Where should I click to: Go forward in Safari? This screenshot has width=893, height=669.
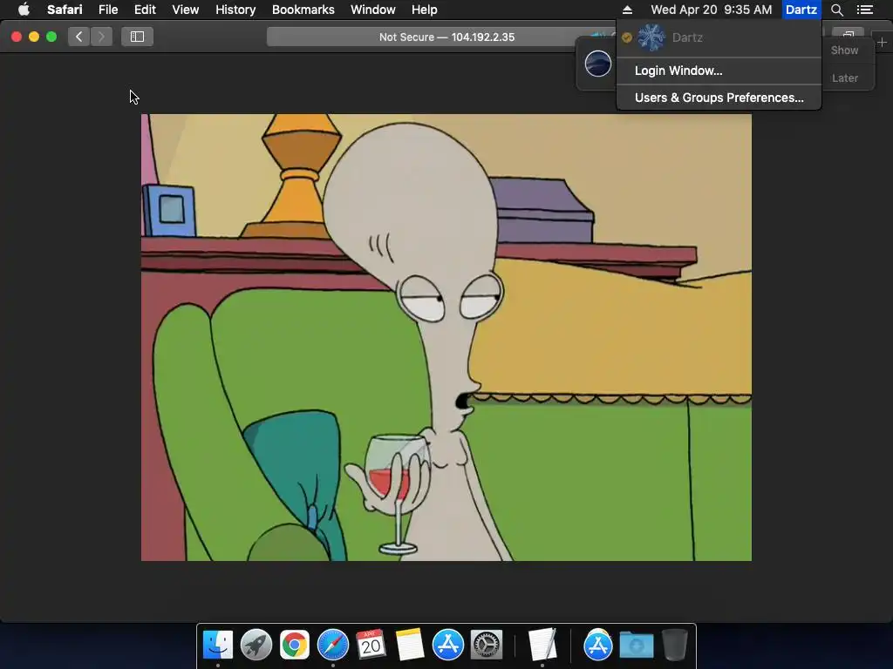point(101,37)
